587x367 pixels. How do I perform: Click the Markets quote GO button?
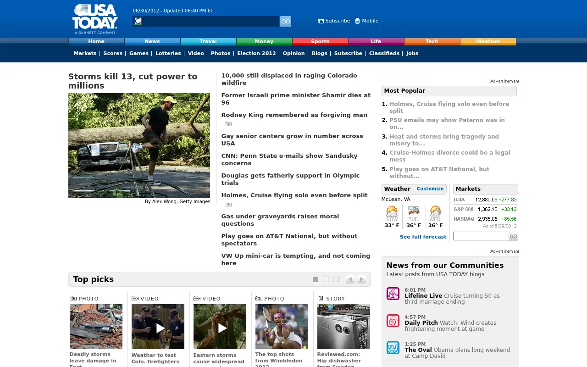pos(513,237)
